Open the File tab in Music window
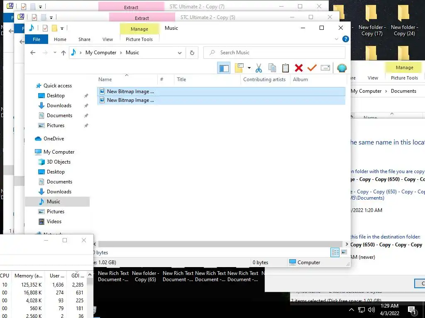This screenshot has width=425, height=318. coord(37,39)
